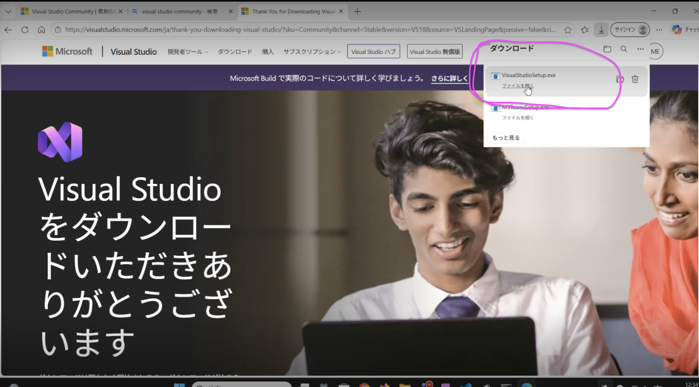This screenshot has width=699, height=387.
Task: Click the サインイン profile button
Action: coord(630,29)
